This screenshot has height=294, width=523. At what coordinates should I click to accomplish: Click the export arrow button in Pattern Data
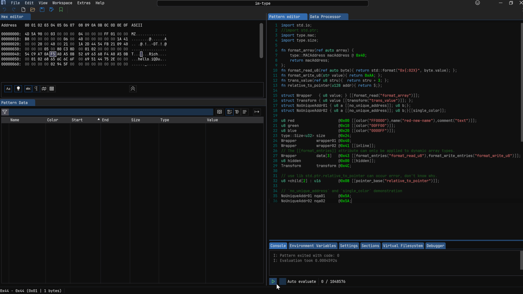coord(257,112)
